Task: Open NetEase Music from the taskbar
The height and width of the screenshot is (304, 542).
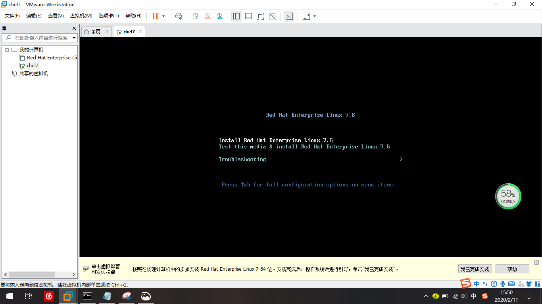Action: tap(49, 296)
